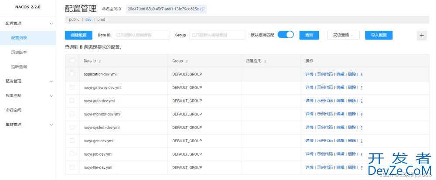Image resolution: width=436 pixels, height=180 pixels.
Task: Switch to the dev namespace tab
Action: [x=89, y=20]
